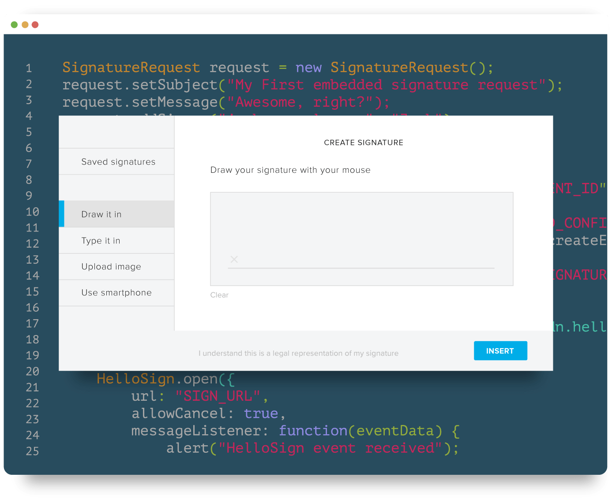Click code line 'SignatureRequest request = new SignatureRequest();'
The height and width of the screenshot is (503, 612).
point(278,67)
